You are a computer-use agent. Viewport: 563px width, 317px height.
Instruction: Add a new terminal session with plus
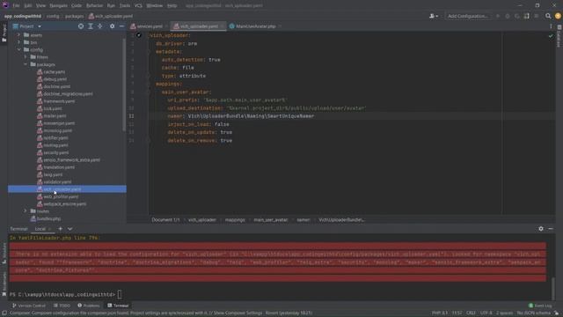(61, 229)
